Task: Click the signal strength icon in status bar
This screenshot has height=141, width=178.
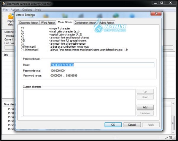Action: [169, 138]
